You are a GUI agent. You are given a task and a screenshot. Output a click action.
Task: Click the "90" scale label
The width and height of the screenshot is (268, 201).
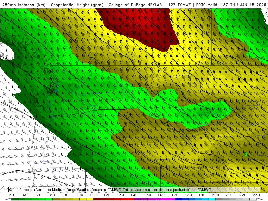point(66,195)
